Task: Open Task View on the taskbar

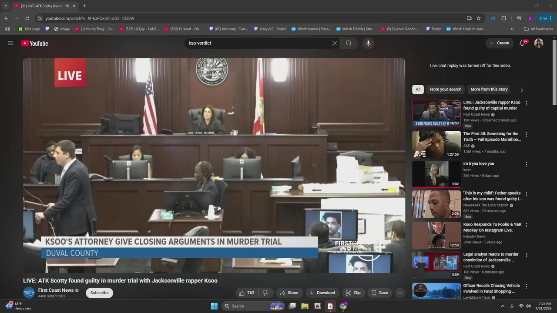Action: pyautogui.click(x=292, y=306)
